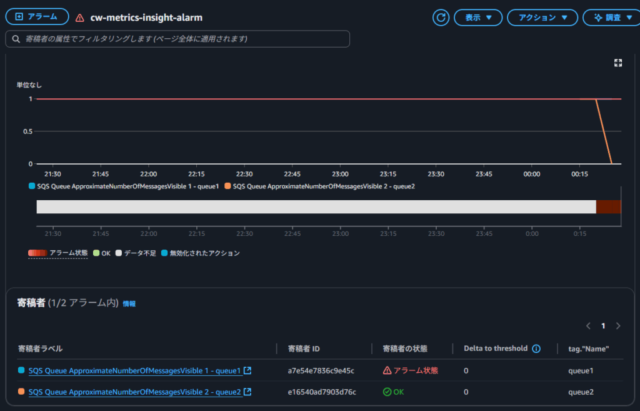Image resolution: width=640 pixels, height=411 pixels.
Task: Click the refresh icon button
Action: click(441, 18)
